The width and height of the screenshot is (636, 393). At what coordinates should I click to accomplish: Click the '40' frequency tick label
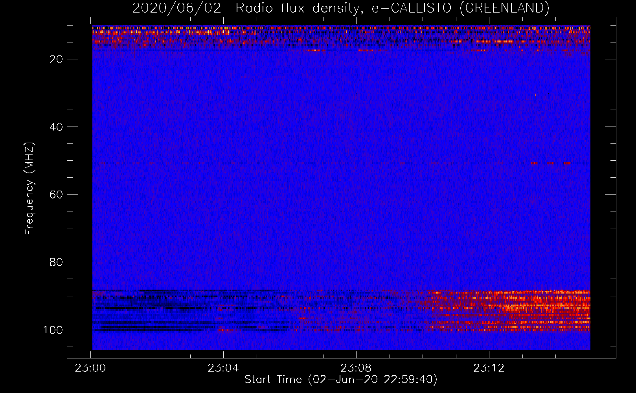(x=56, y=127)
